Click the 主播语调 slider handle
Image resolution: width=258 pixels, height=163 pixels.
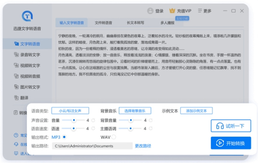pyautogui.click(x=130, y=128)
